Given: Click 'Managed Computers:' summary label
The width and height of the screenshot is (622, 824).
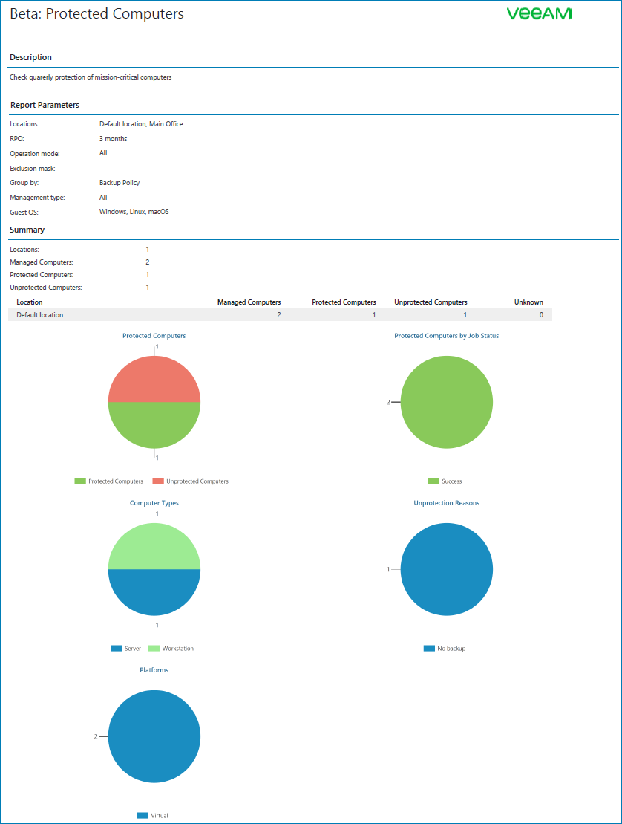Looking at the screenshot, I should click(x=42, y=262).
